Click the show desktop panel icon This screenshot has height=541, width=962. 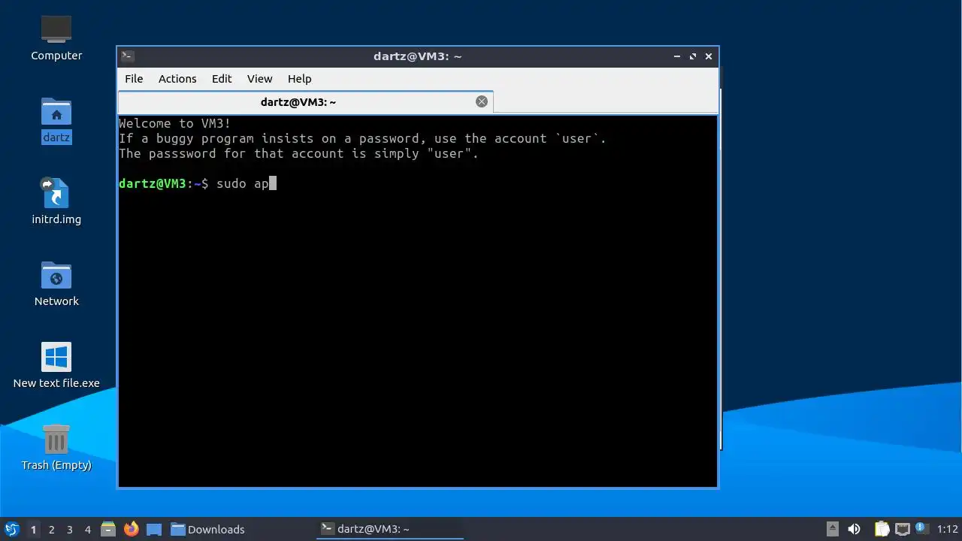154,529
